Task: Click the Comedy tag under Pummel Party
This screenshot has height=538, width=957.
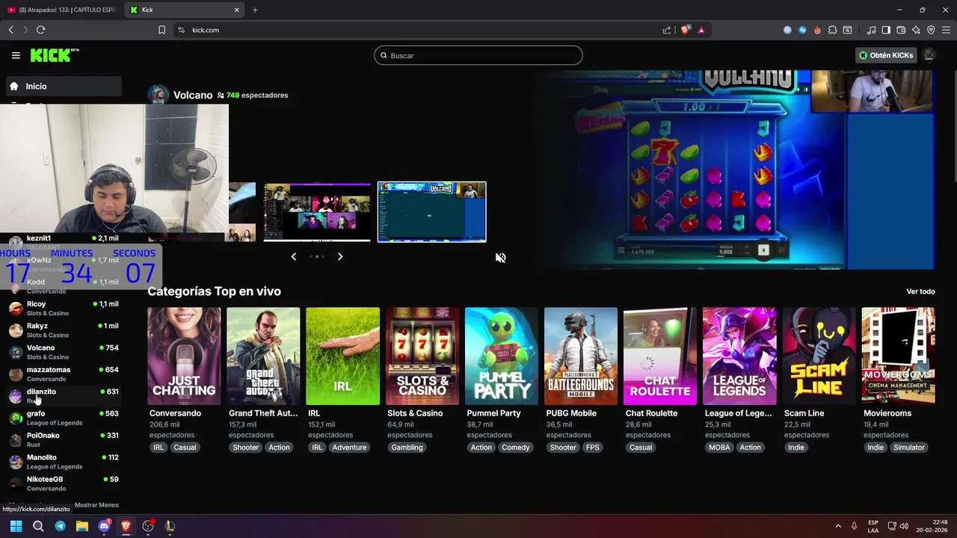Action: [x=515, y=448]
